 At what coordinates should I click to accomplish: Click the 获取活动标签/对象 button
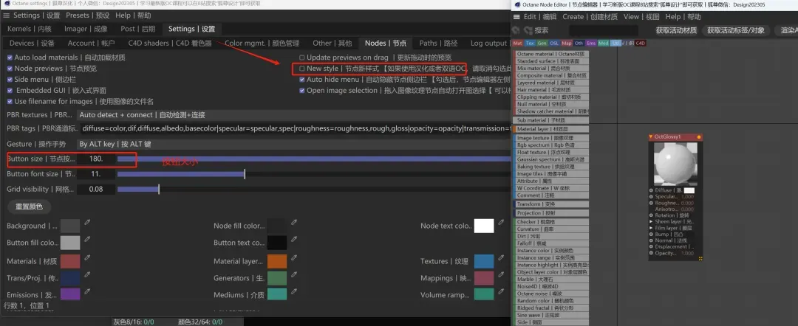click(735, 30)
